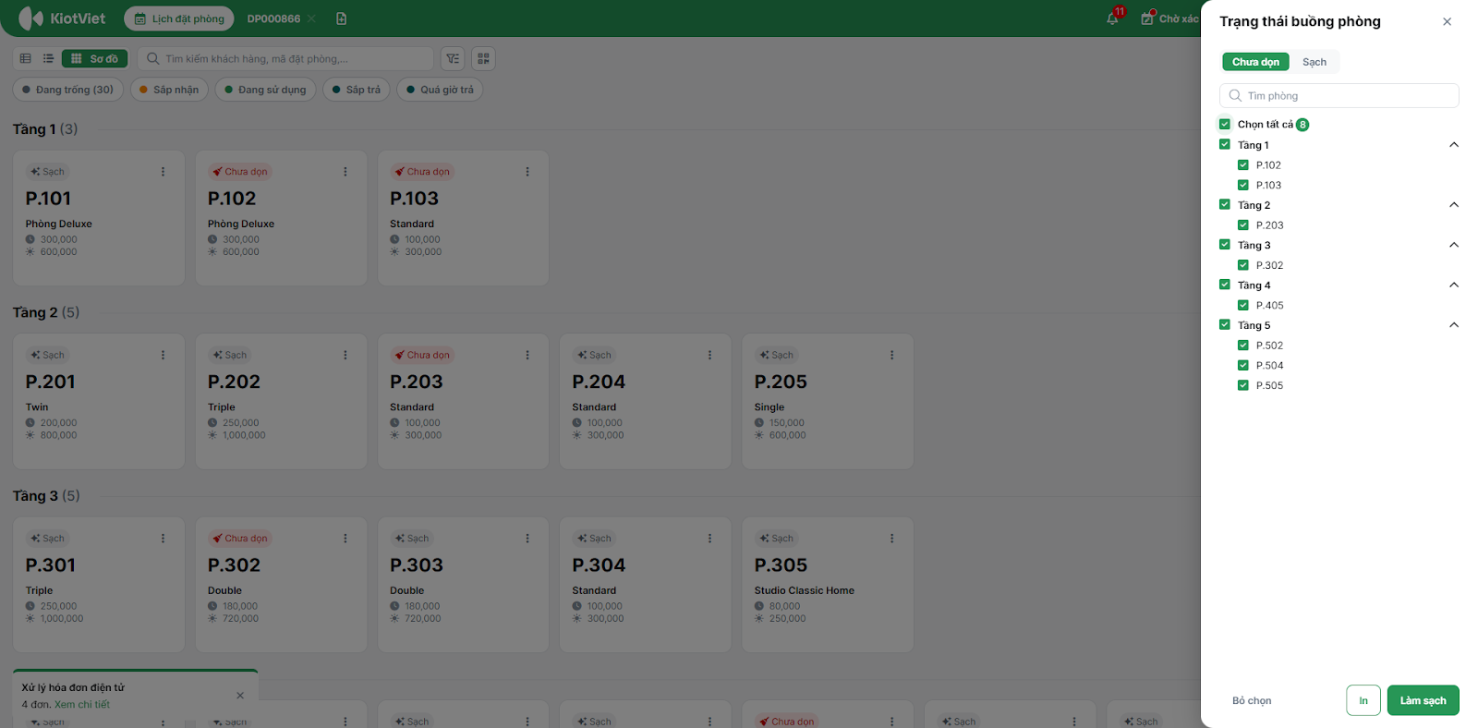
Task: Open the document icon beside DP000866 tab
Action: [342, 18]
